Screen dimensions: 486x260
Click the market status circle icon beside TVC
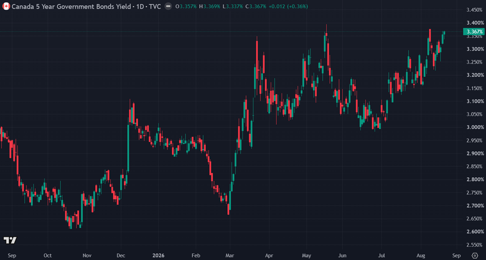coord(168,6)
